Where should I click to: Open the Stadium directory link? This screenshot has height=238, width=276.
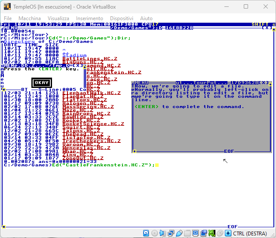tap(74, 56)
